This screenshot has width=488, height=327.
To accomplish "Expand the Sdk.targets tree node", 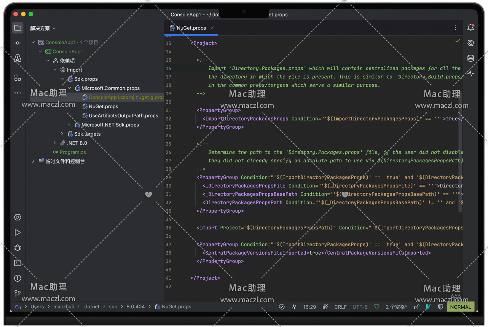I will 62,134.
